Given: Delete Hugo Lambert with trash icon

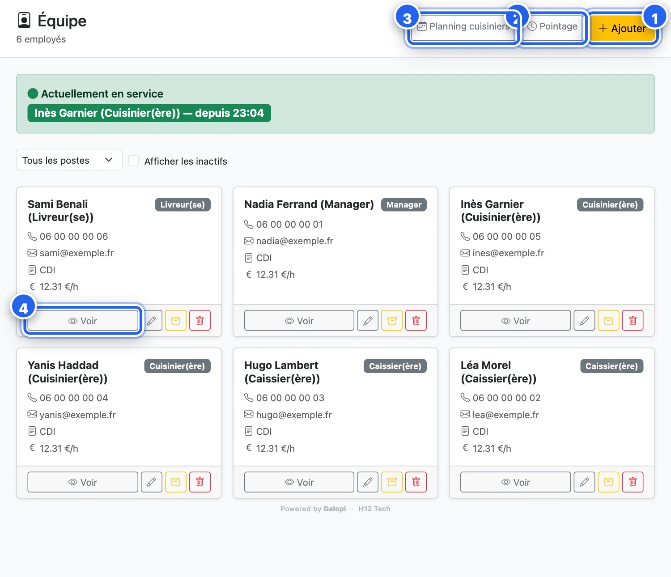Looking at the screenshot, I should click(416, 482).
